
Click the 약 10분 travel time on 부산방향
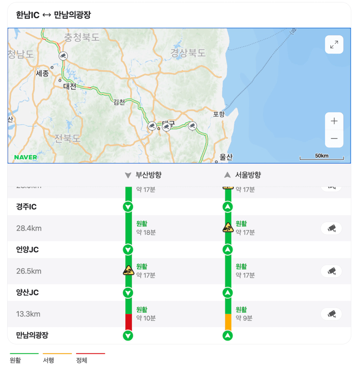tap(146, 318)
